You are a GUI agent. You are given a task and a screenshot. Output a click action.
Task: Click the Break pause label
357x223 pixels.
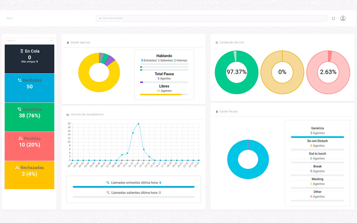pyautogui.click(x=317, y=166)
